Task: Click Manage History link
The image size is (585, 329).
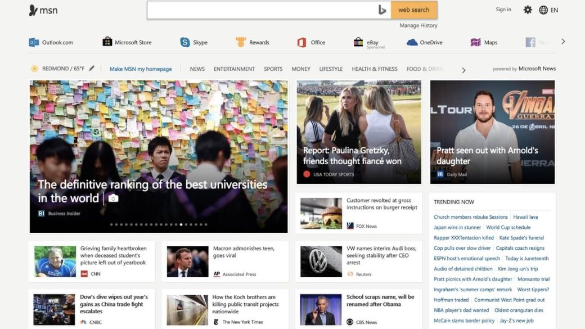Action: coord(418,25)
